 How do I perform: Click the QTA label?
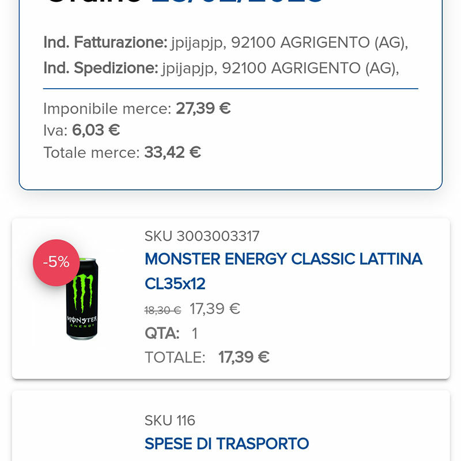(162, 333)
